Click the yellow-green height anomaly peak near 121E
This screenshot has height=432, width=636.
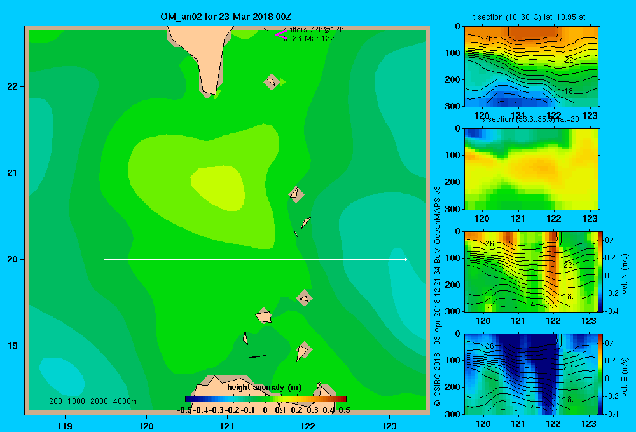tap(219, 187)
